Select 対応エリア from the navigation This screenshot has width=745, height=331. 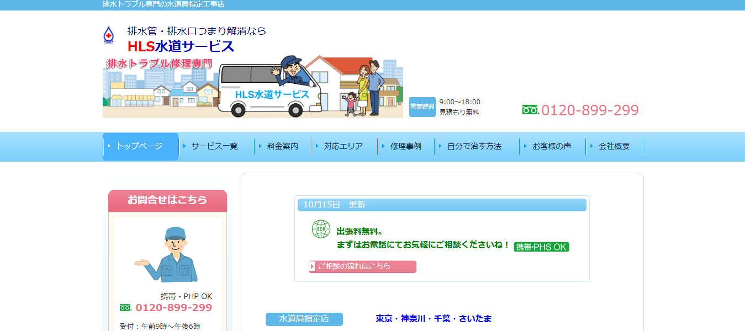tap(344, 147)
